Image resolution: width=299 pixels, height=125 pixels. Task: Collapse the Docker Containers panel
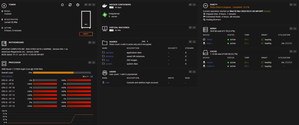194,4
